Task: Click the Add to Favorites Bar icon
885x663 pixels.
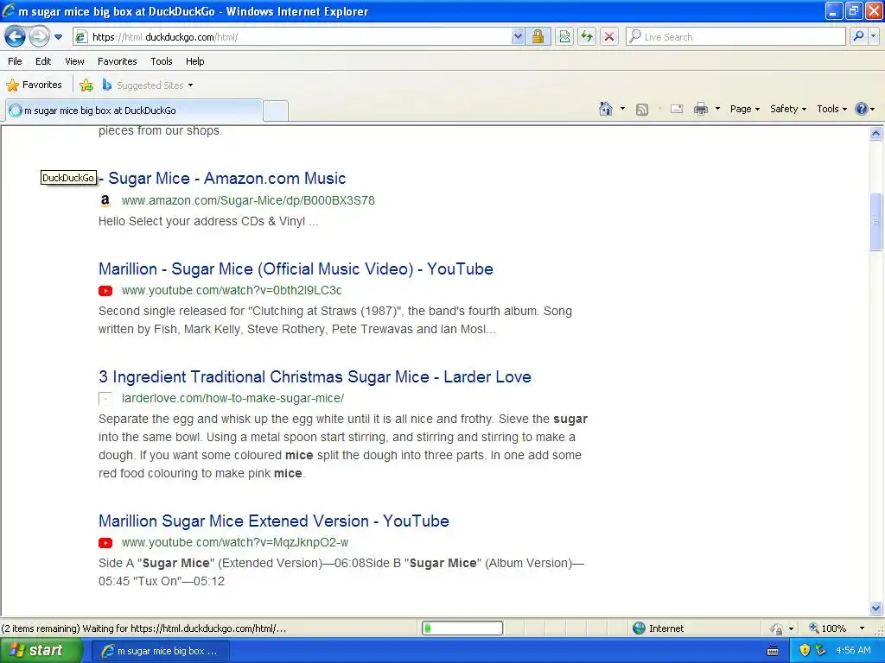Action: pos(86,85)
